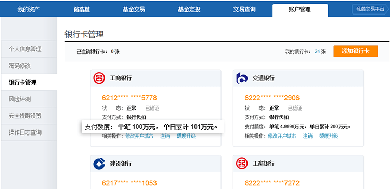Open the 交易查询 tab
The height and width of the screenshot is (189, 390).
click(244, 10)
